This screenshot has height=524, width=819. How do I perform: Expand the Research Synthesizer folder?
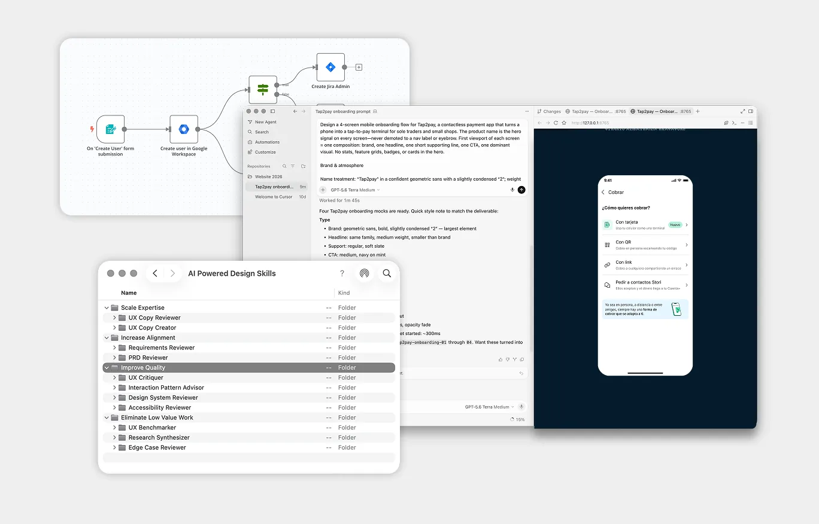pos(114,437)
